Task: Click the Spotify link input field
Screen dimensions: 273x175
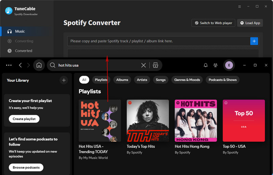Action: (x=159, y=41)
